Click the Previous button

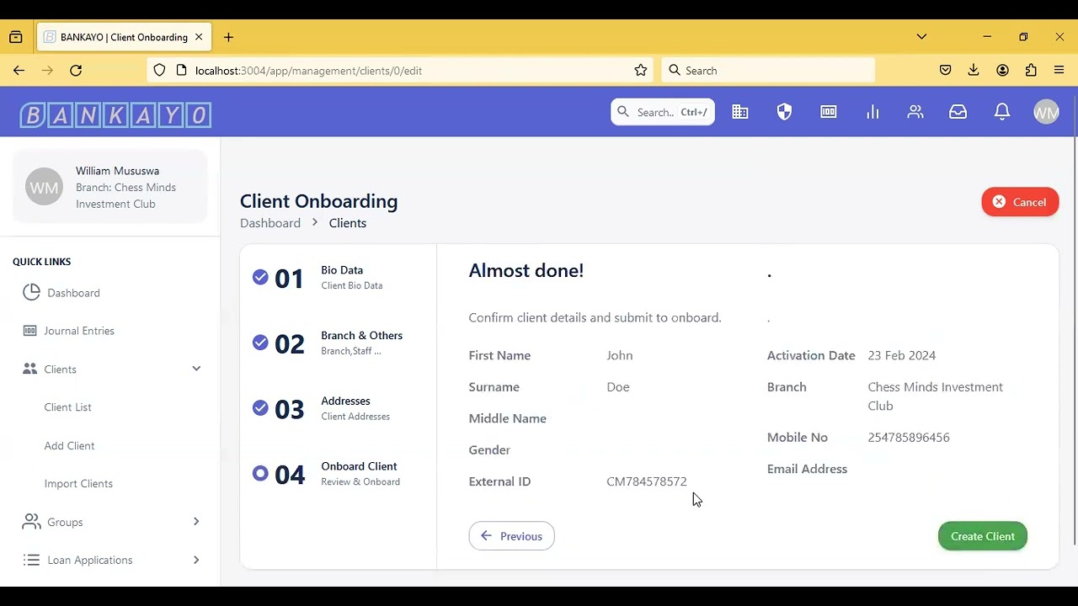click(511, 536)
